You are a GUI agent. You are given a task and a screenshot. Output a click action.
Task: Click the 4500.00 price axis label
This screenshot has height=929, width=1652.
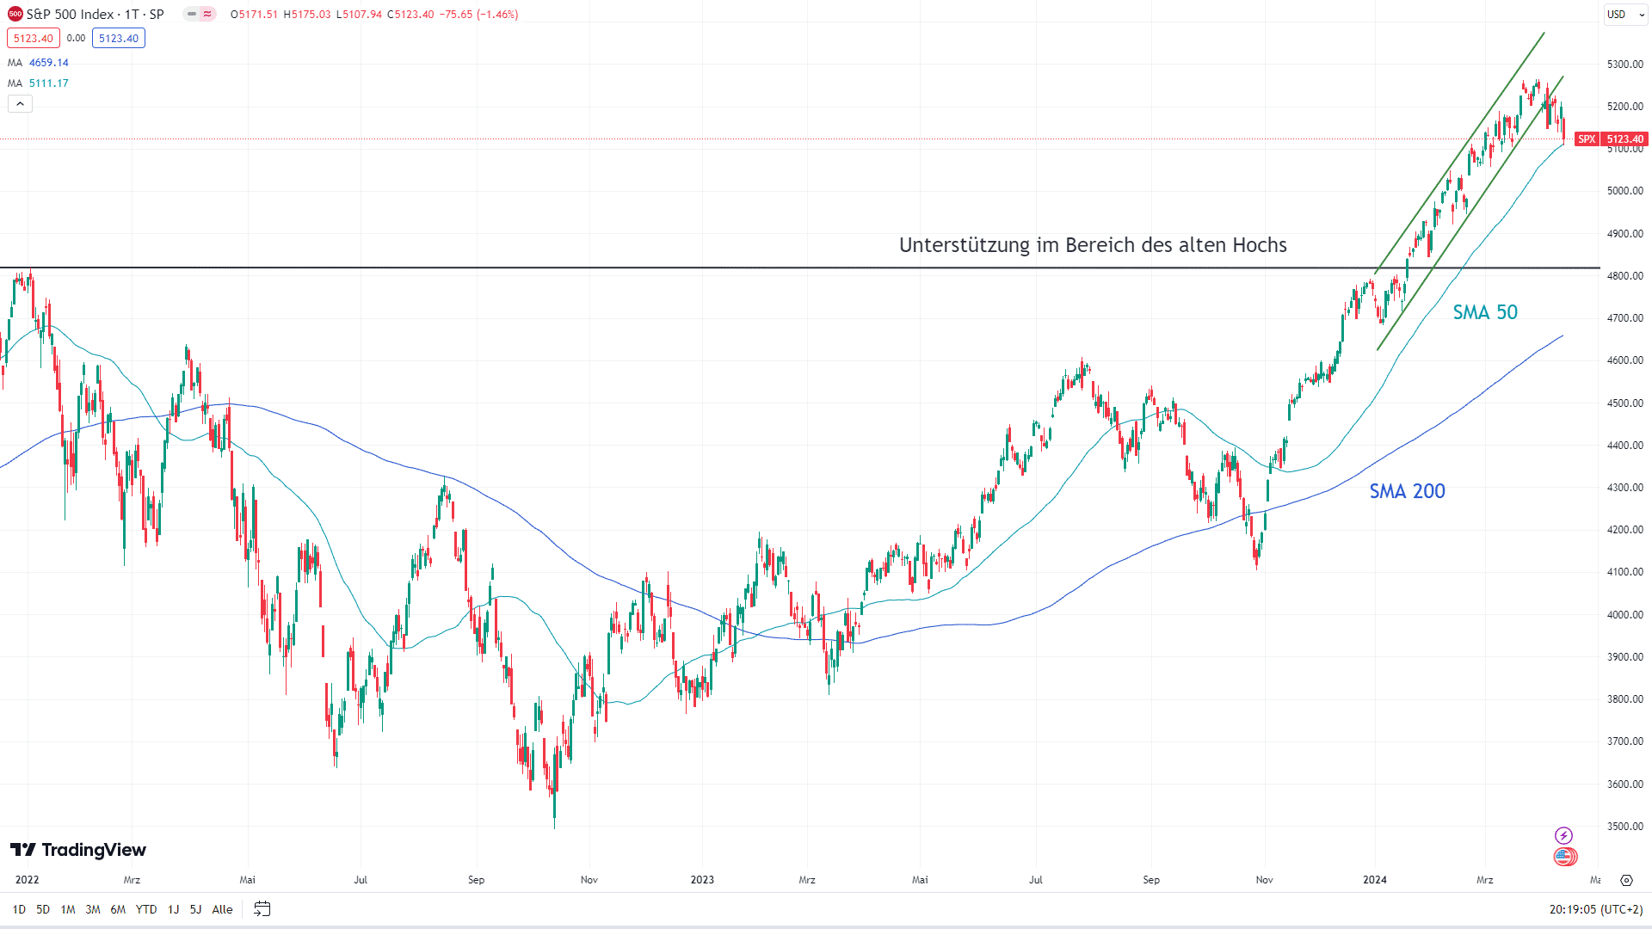point(1624,403)
